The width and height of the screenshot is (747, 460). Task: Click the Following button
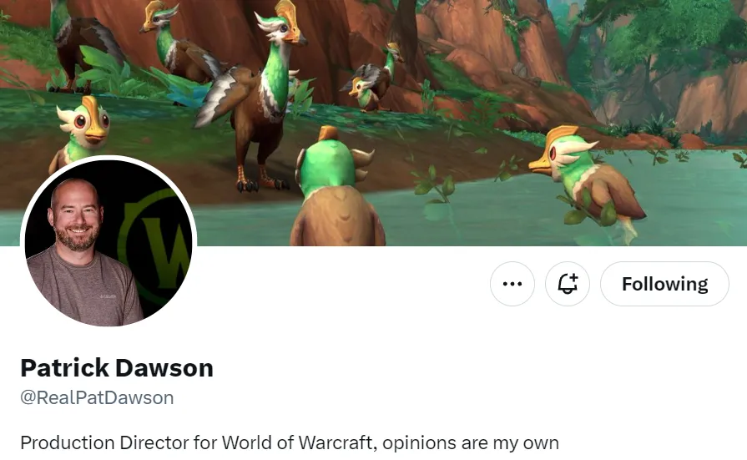pos(664,284)
